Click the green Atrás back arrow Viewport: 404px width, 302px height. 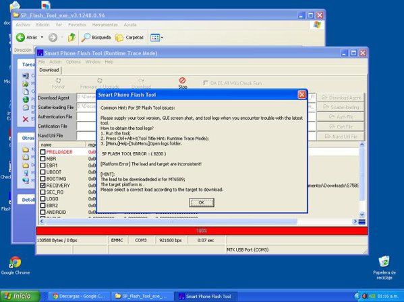click(x=20, y=38)
